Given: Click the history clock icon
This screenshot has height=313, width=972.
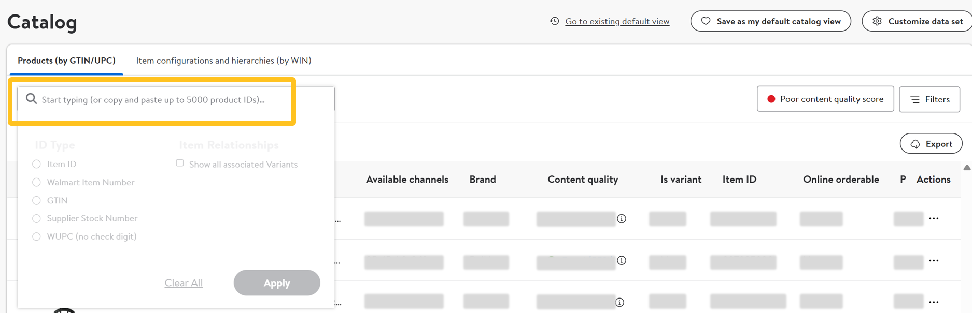Looking at the screenshot, I should point(554,21).
